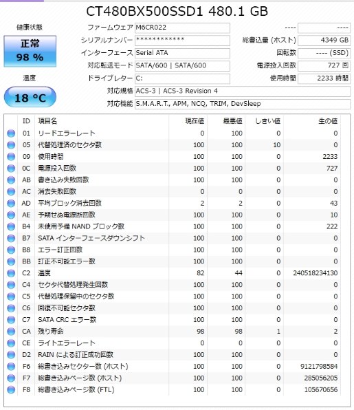Click the supported features field with S.M.A.R.T.
This screenshot has width=354, height=410.
[x=243, y=104]
